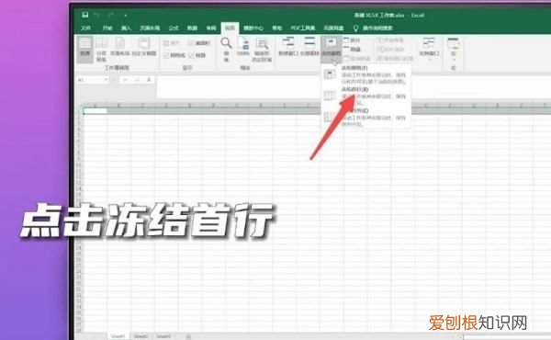Image resolution: width=551 pixels, height=340 pixels.
Task: Switch to the 公式 (Formulas) tab
Action: pos(174,28)
